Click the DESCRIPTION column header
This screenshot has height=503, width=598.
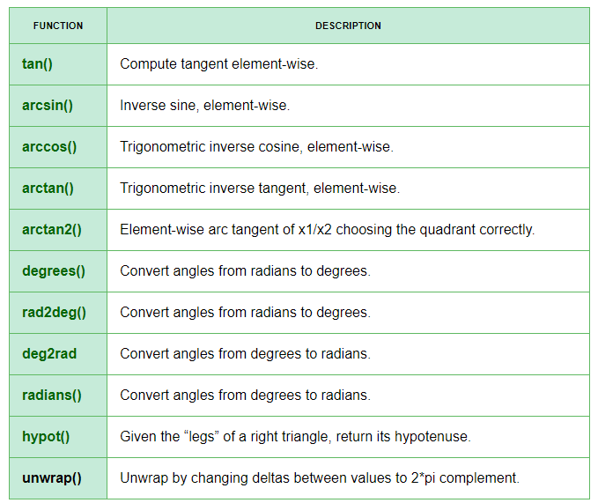348,26
